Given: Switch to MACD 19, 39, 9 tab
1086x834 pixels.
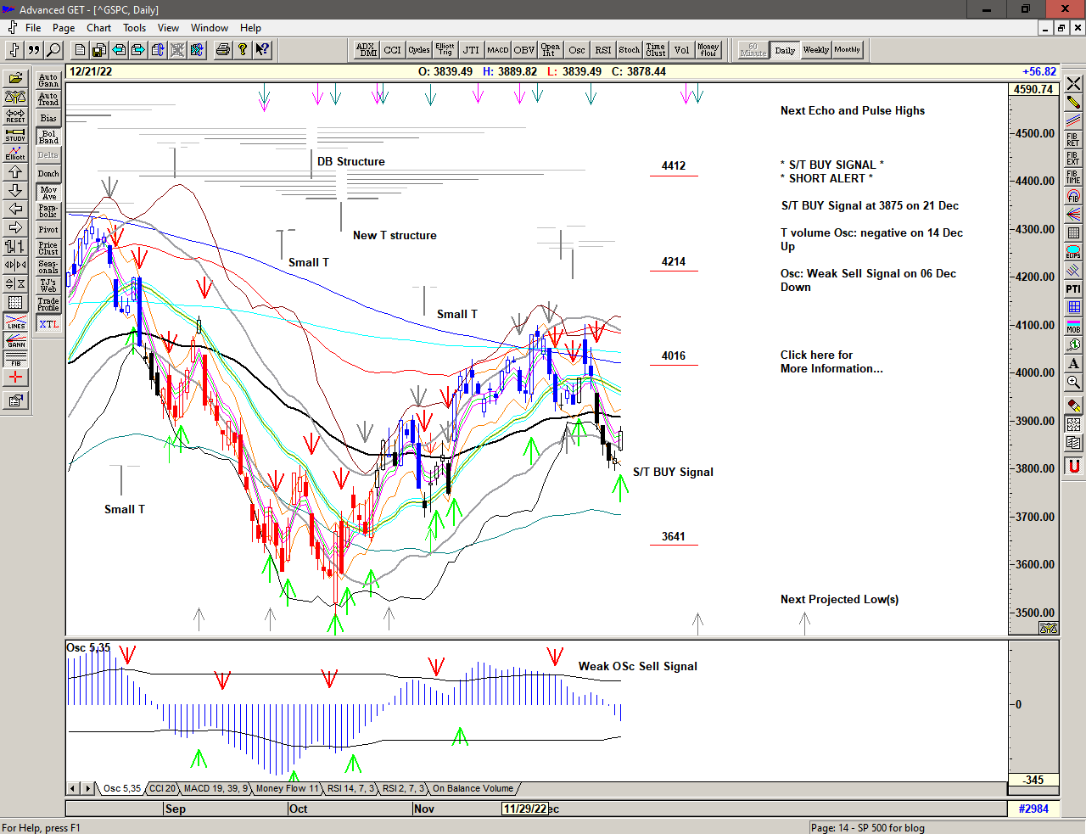Looking at the screenshot, I should point(216,789).
